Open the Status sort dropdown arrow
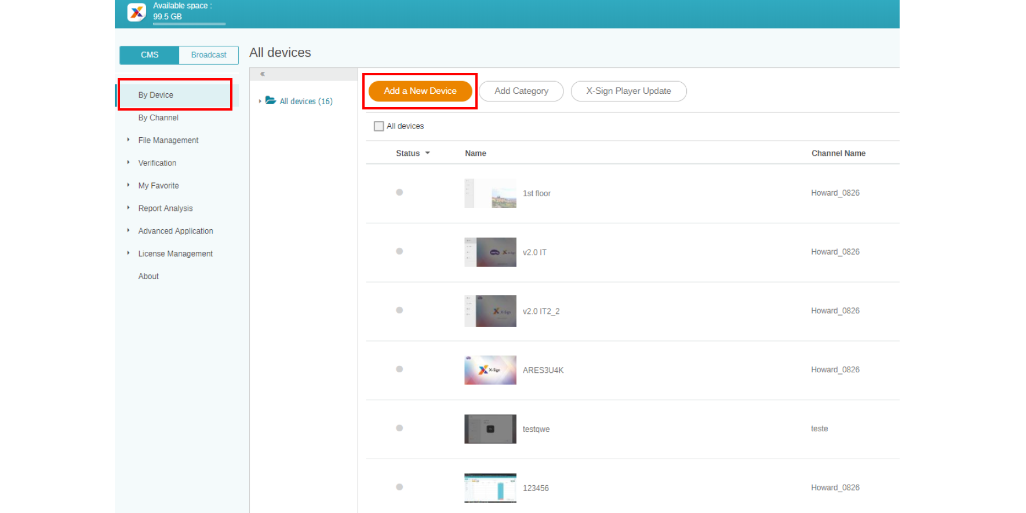 [x=428, y=153]
